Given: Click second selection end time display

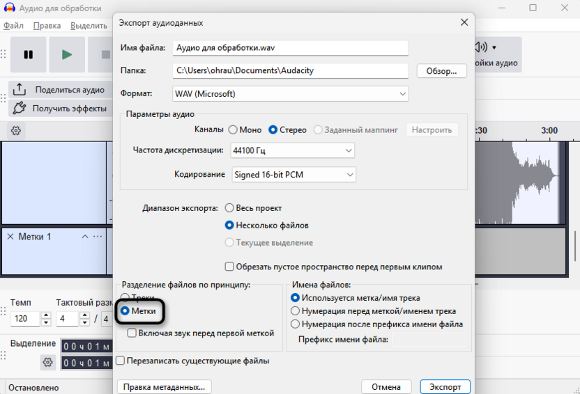Looking at the screenshot, I should coord(86,363).
